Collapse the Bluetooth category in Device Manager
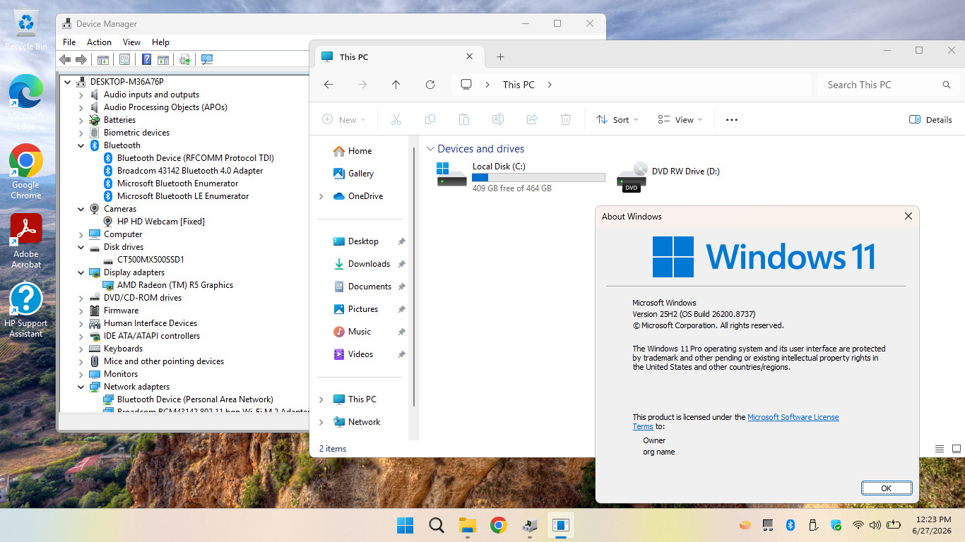Screen dimensions: 965x542 [x=81, y=145]
